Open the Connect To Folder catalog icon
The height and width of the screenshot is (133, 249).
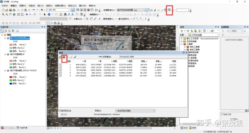212,31
